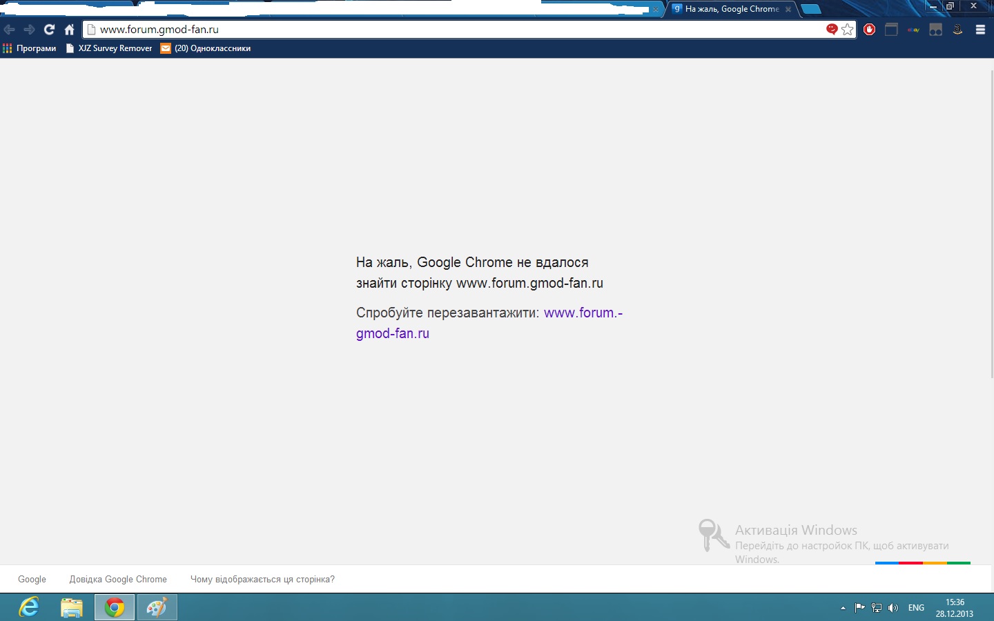This screenshot has width=994, height=621.
Task: Open the Home page icon
Action: 69,30
